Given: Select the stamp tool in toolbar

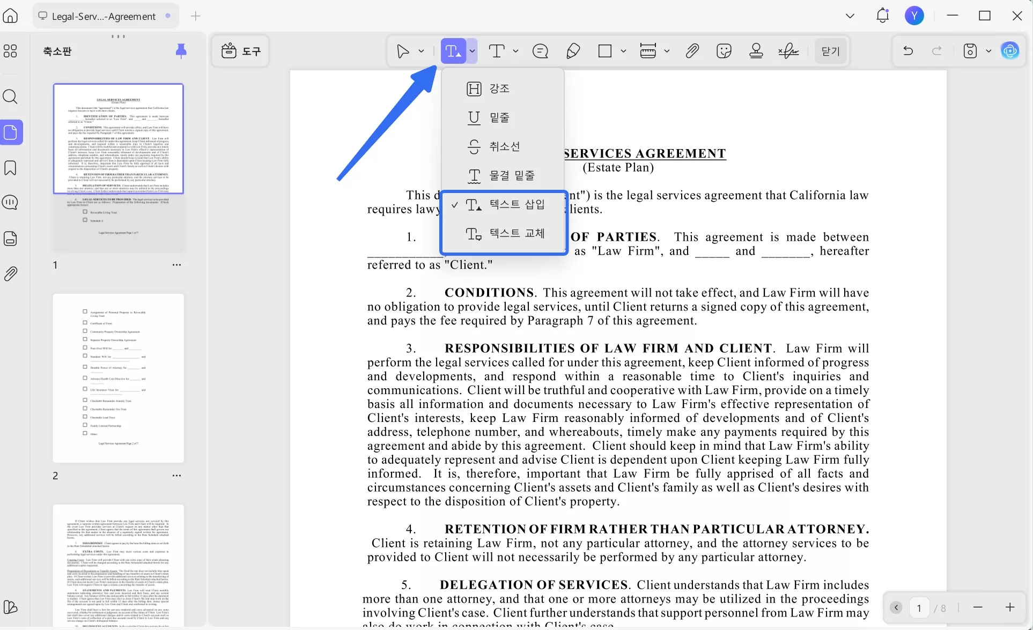Looking at the screenshot, I should (756, 51).
